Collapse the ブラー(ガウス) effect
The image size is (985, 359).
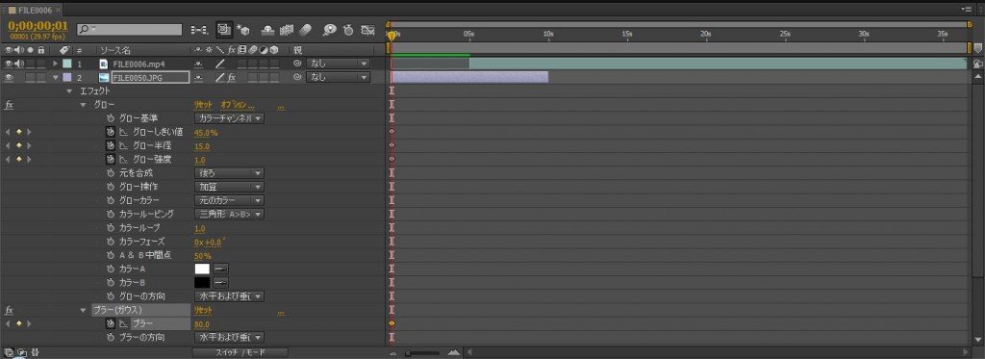coord(83,310)
